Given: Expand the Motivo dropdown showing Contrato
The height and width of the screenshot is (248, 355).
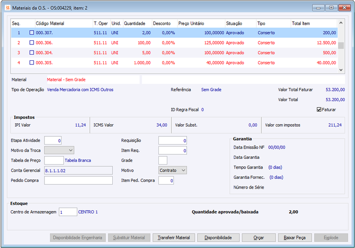Looking at the screenshot, I should [173, 170].
